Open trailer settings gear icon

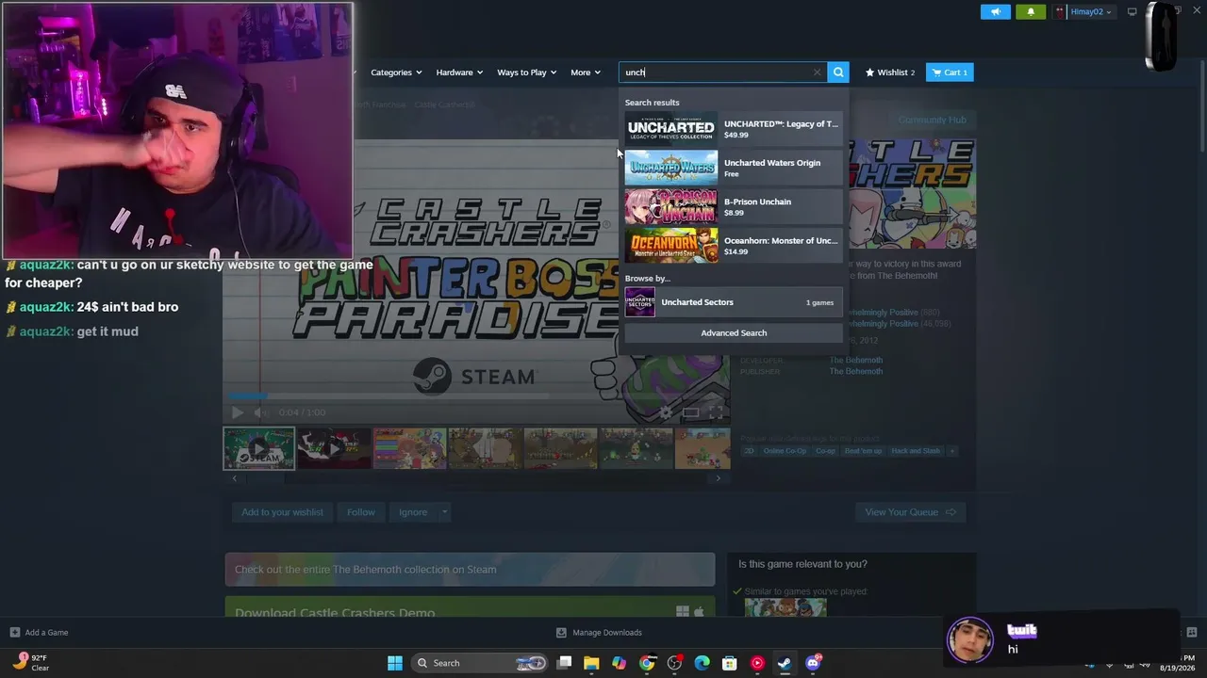(x=667, y=412)
